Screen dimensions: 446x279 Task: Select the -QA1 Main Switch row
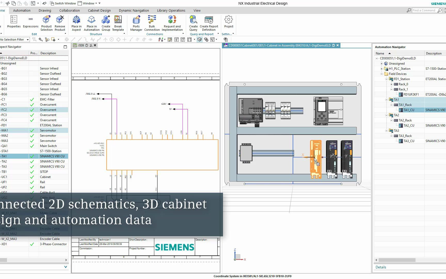pyautogui.click(x=34, y=146)
